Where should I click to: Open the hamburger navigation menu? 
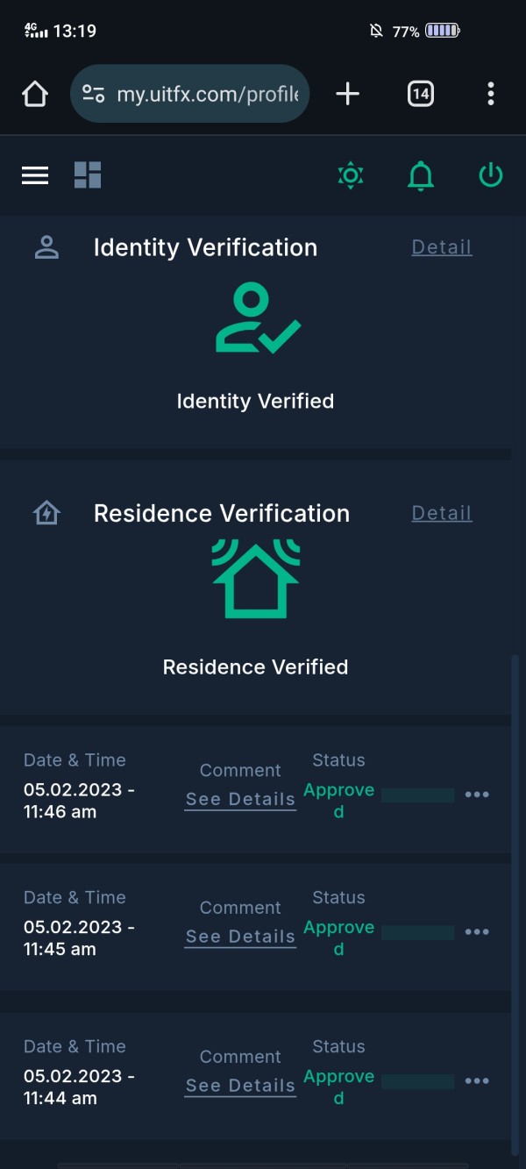point(35,175)
